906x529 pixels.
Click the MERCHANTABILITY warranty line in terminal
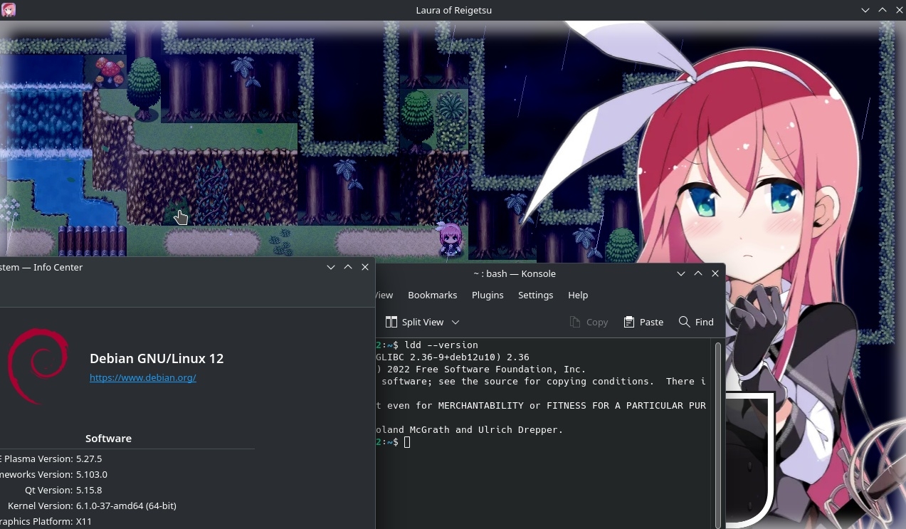(x=541, y=406)
